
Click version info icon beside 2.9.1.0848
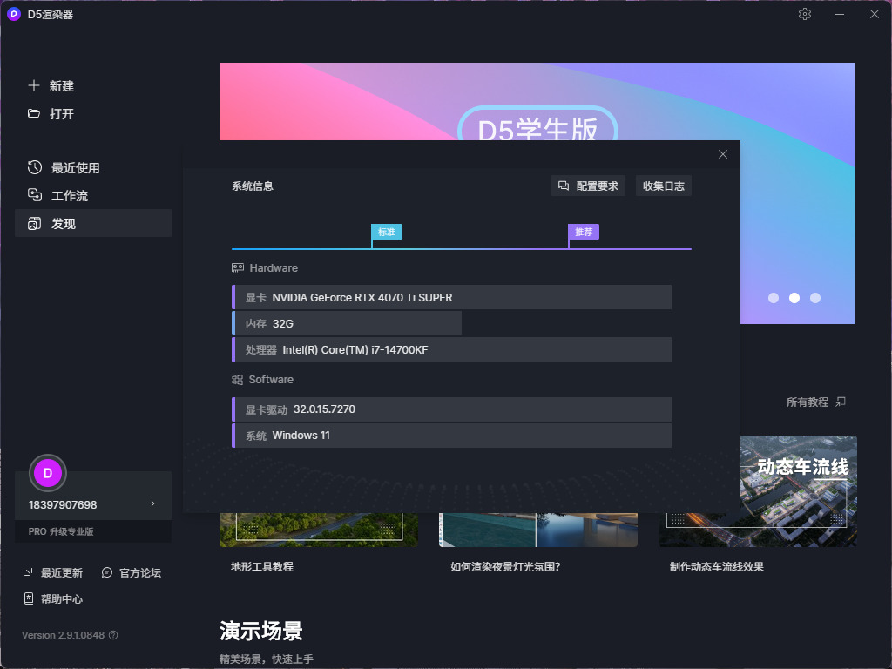[x=113, y=635]
